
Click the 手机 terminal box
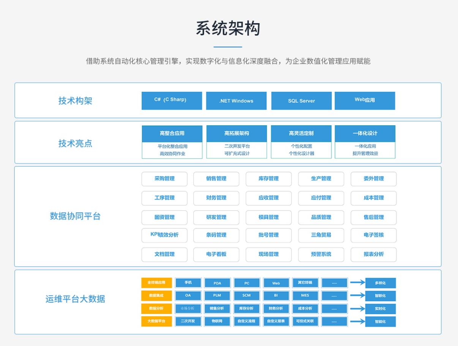(x=188, y=283)
